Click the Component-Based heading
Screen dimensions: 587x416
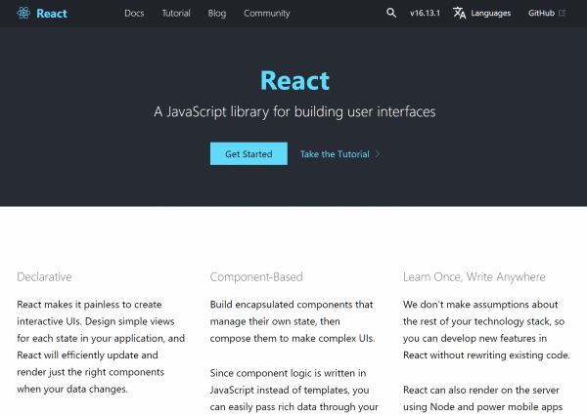[x=256, y=277]
